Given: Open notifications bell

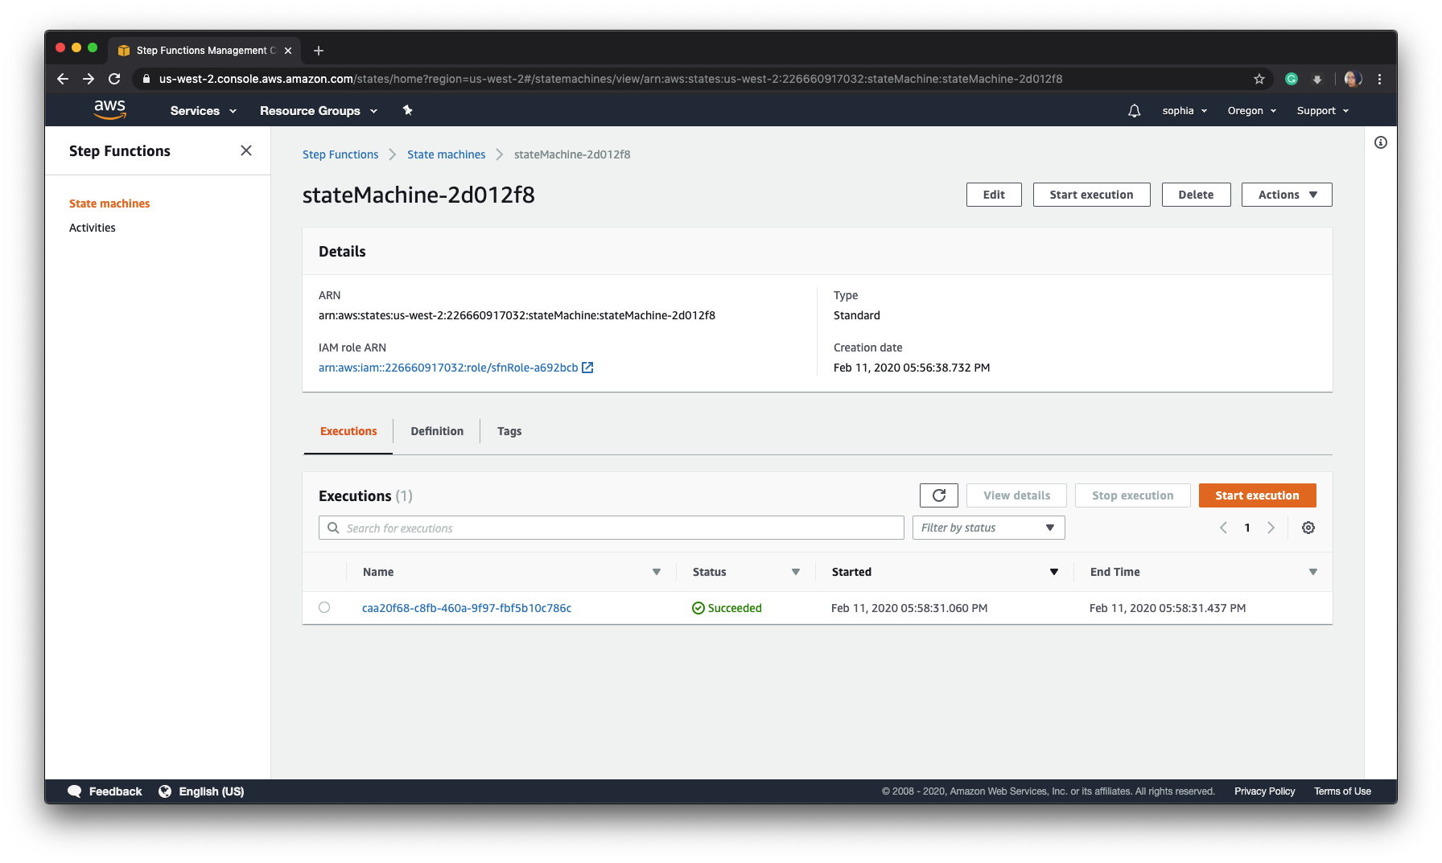Looking at the screenshot, I should 1134,110.
